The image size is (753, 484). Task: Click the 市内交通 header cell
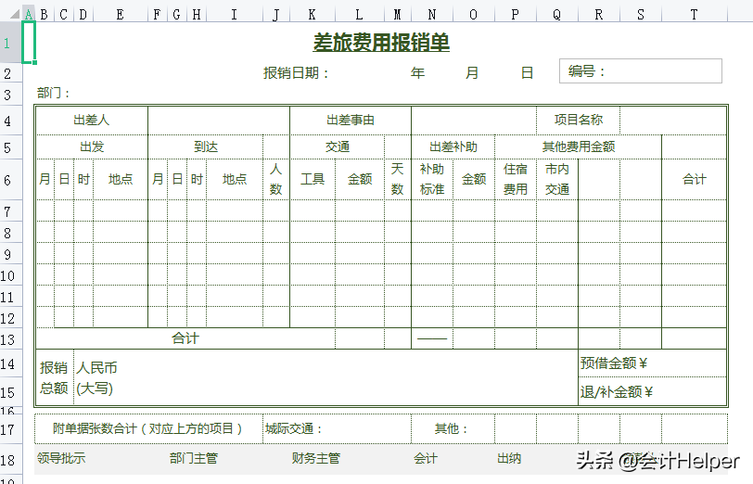557,179
